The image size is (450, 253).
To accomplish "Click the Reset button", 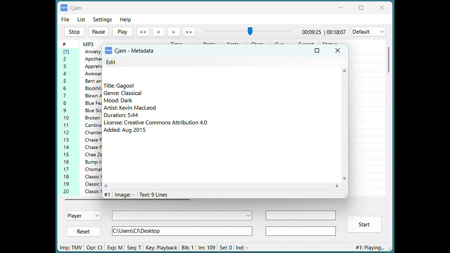I will pyautogui.click(x=83, y=232).
